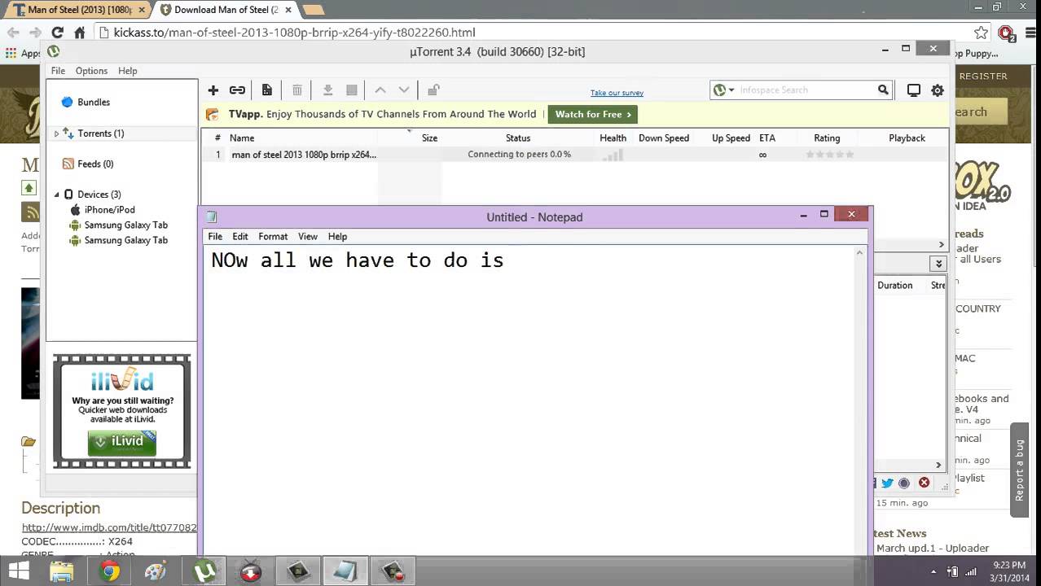Image resolution: width=1041 pixels, height=586 pixels.
Task: Click Move Down Queue arrow icon
Action: (404, 90)
